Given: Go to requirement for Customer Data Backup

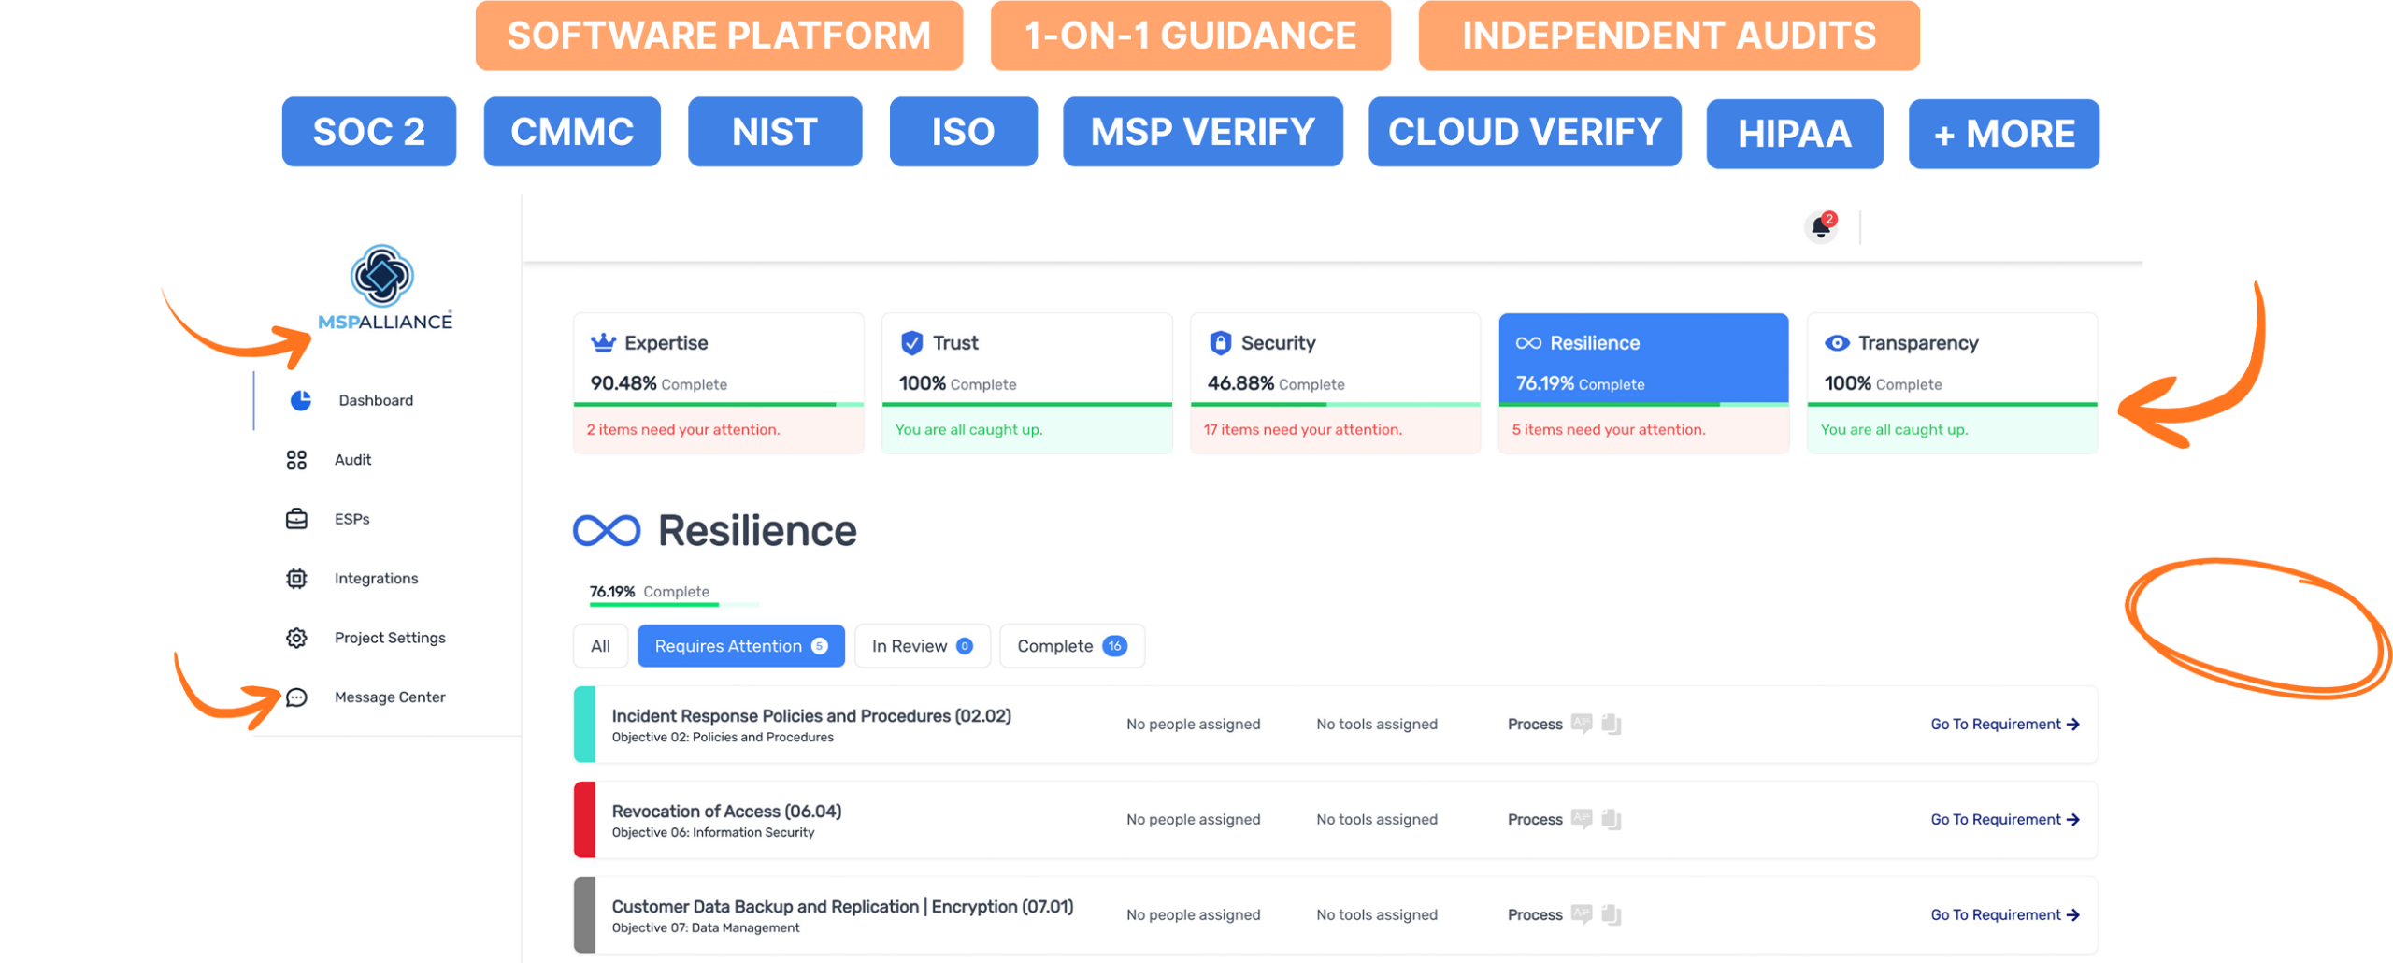Looking at the screenshot, I should [x=2004, y=915].
